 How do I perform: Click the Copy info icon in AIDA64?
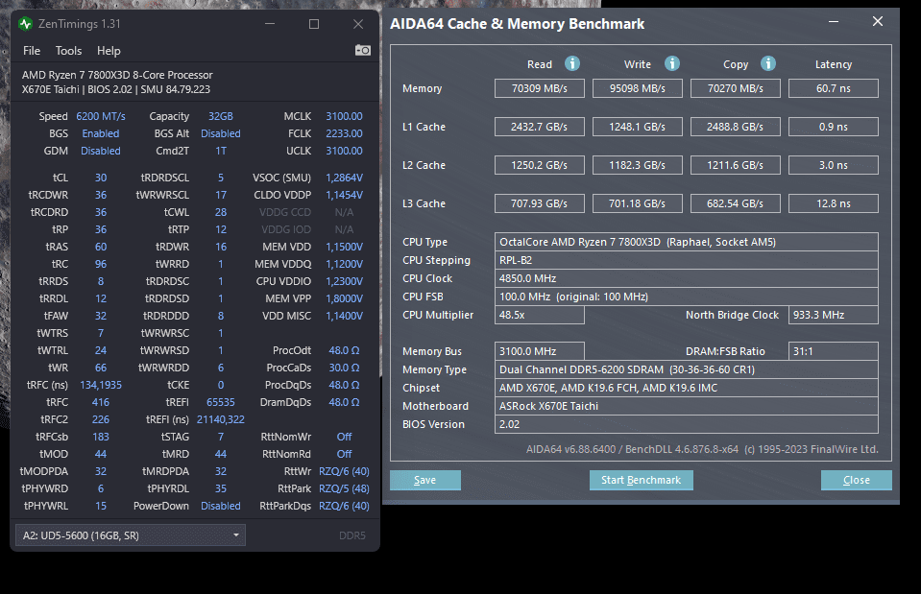pos(767,63)
